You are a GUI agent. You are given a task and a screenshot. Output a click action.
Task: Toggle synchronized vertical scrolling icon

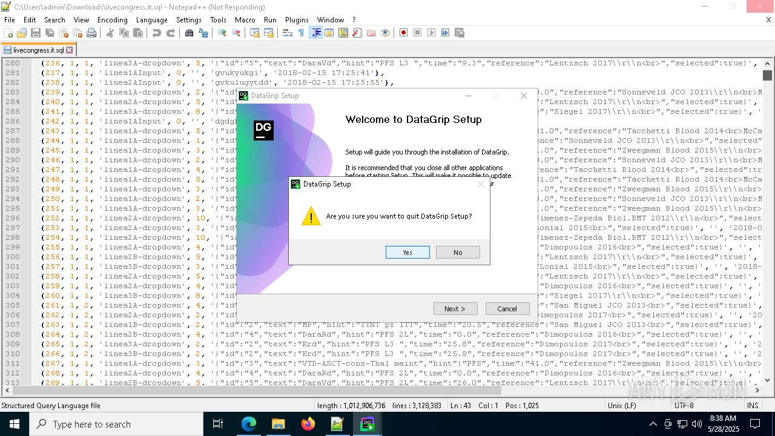pos(255,33)
